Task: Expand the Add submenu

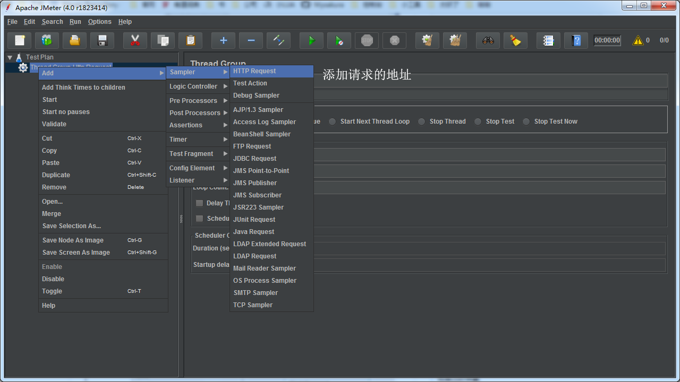Action: 103,73
